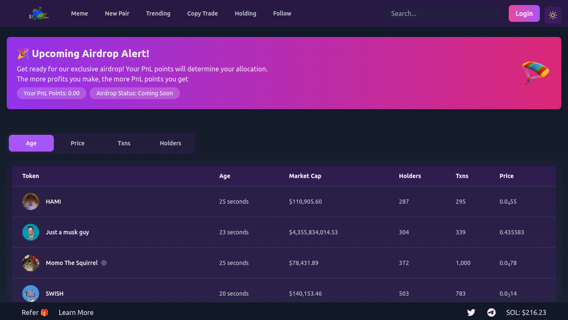The width and height of the screenshot is (568, 320).
Task: Click the Token column header
Action: point(31,176)
